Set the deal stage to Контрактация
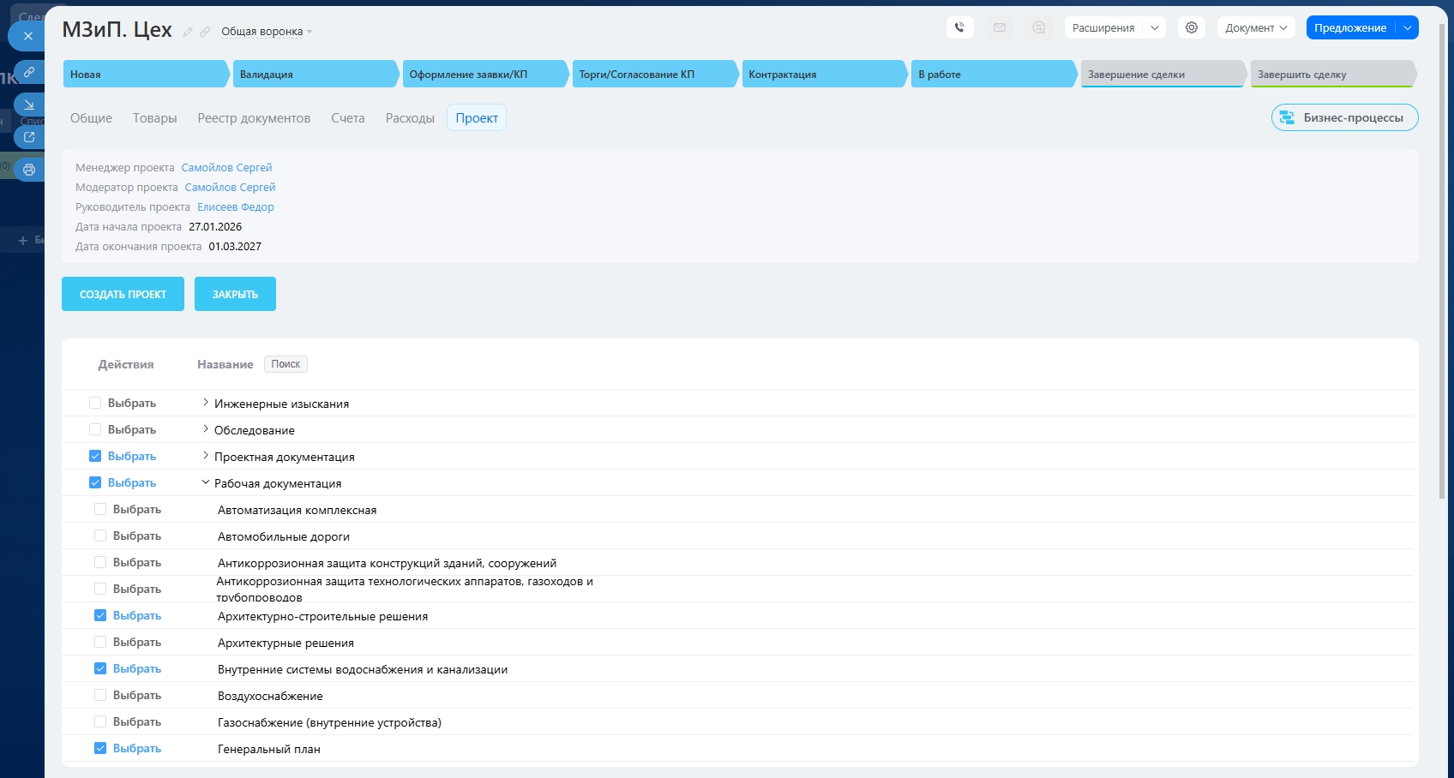The width and height of the screenshot is (1454, 778). (x=821, y=75)
